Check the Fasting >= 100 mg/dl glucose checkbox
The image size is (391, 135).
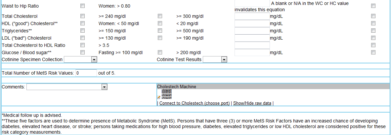click(83, 52)
